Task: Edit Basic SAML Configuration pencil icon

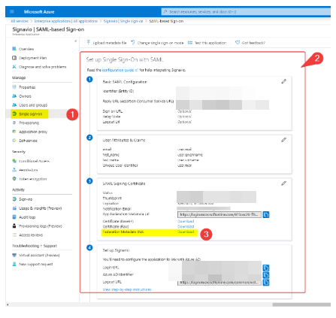Action: coord(283,81)
